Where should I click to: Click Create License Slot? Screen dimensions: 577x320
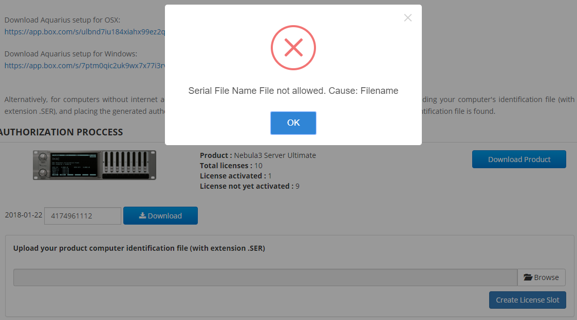coord(527,300)
